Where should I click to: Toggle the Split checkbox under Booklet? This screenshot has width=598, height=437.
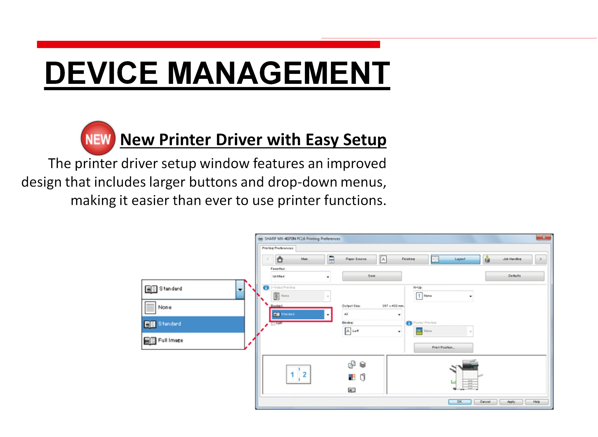pyautogui.click(x=273, y=323)
